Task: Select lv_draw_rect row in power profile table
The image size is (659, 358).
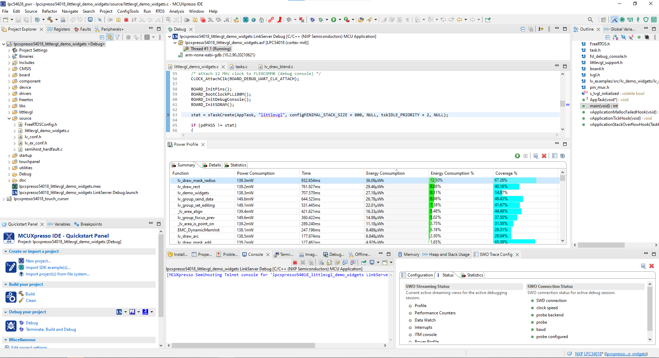Action: pyautogui.click(x=189, y=187)
